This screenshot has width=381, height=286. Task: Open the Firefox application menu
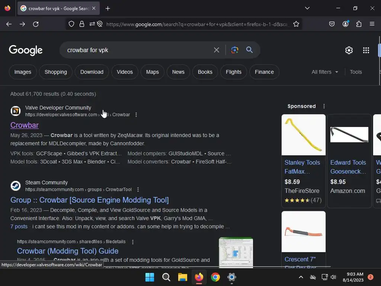372,24
